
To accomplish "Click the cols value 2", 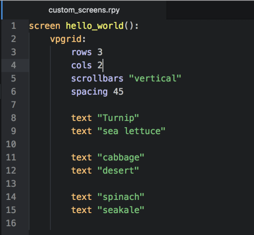I will 100,65.
